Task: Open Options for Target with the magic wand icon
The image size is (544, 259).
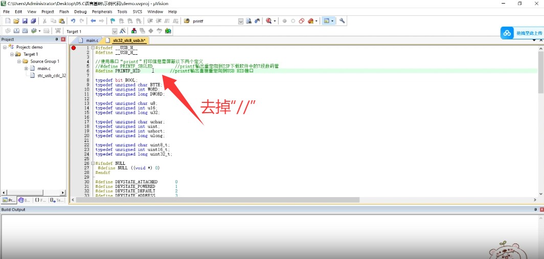Action: pos(123,31)
